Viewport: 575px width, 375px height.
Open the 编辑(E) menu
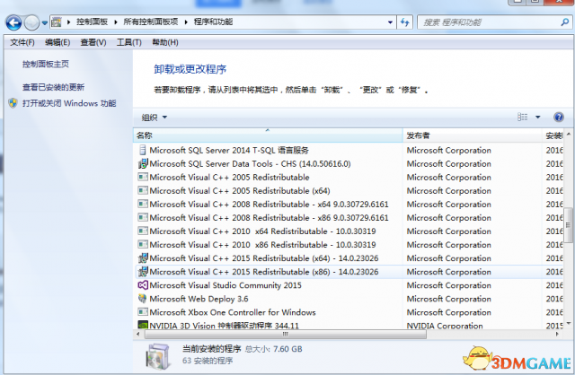coord(57,42)
